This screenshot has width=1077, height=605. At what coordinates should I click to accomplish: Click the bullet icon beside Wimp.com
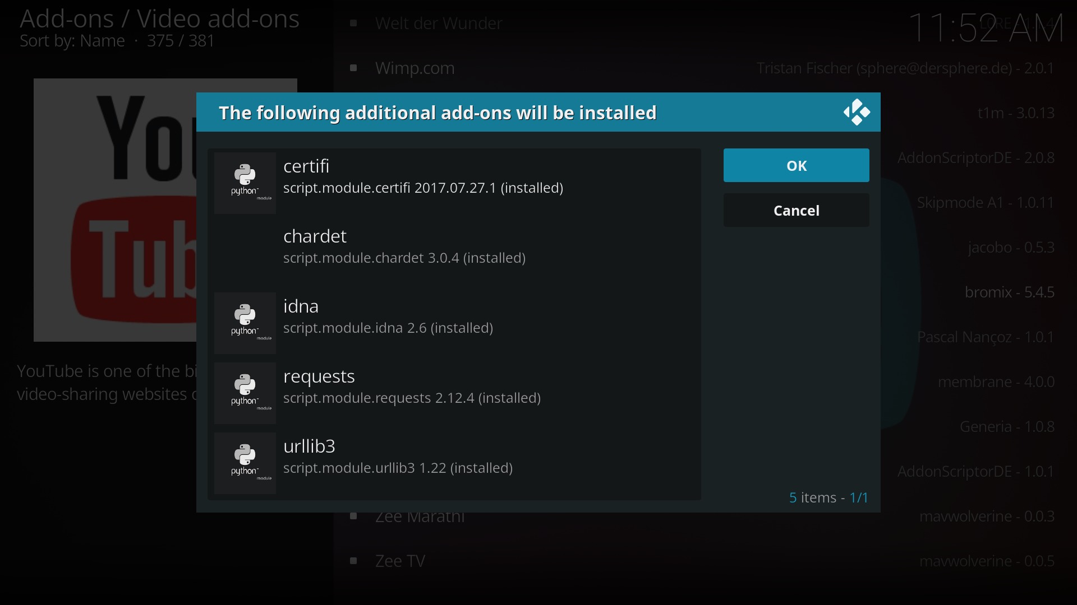click(353, 68)
